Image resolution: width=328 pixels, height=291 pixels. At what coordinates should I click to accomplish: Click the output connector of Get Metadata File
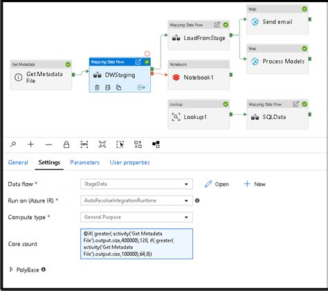(x=73, y=75)
